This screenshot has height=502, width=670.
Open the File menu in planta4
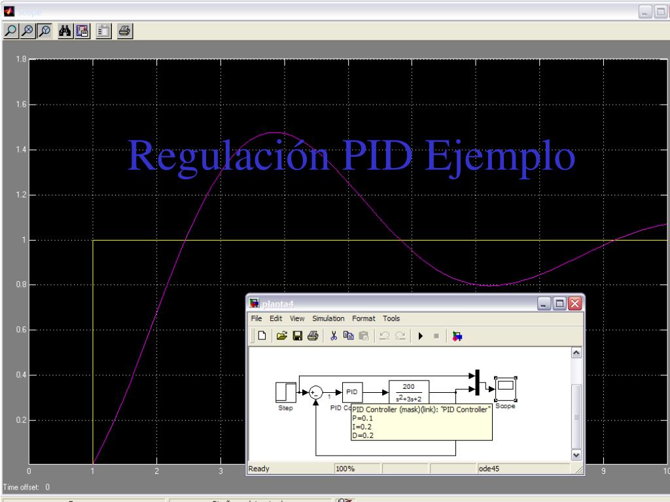256,318
